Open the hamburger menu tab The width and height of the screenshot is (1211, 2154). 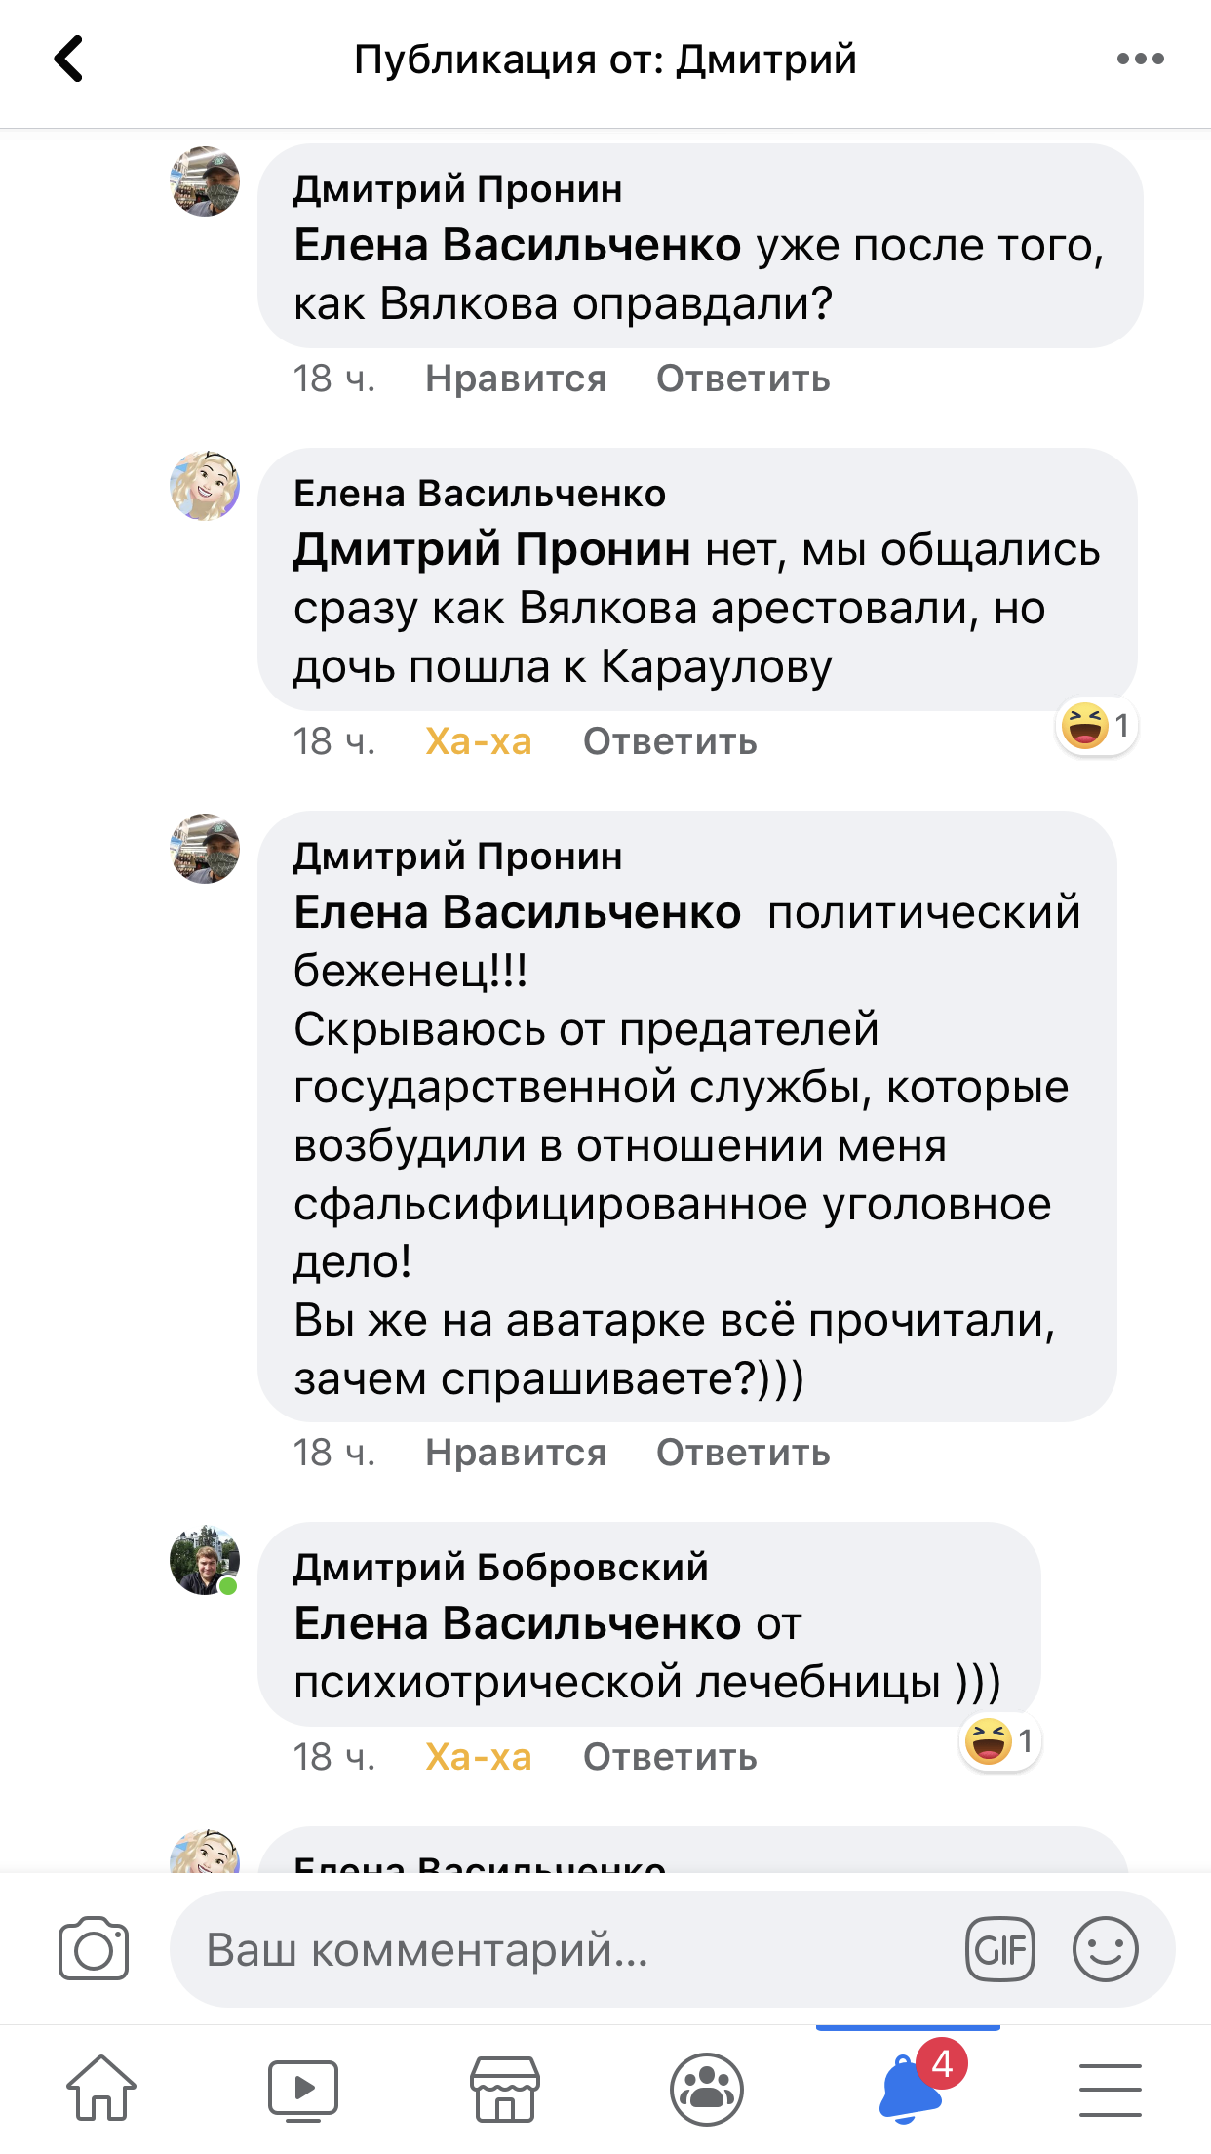point(1110,2090)
